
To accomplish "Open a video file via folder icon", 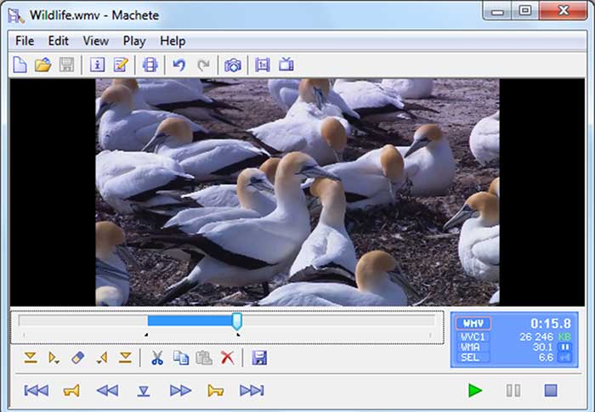I will point(42,65).
